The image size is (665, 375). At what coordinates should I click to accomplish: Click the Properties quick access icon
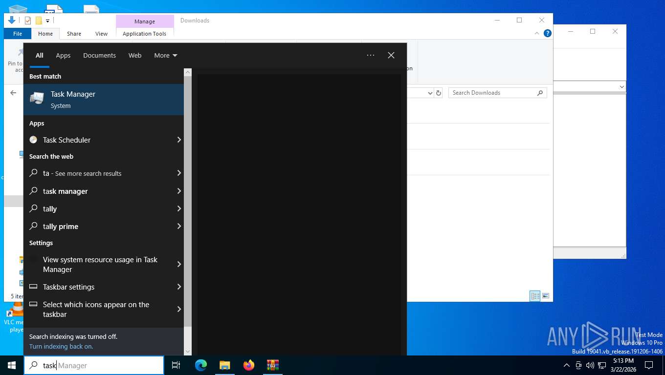[x=28, y=21]
